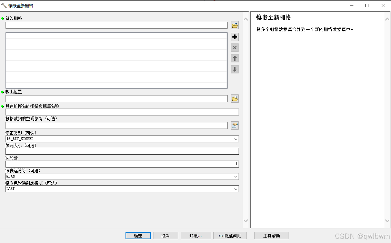This screenshot has height=243, width=391.
Task: Open 环境... settings button
Action: coord(196,236)
